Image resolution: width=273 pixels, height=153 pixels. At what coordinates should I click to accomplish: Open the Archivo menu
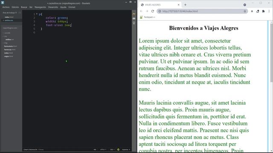[x=6, y=7]
